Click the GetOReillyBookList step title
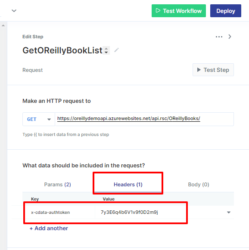Image resolution: width=249 pixels, height=250 pixels. 62,50
